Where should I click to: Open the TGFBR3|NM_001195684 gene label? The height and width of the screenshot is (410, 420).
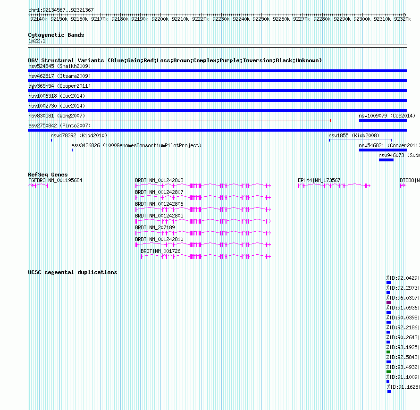click(55, 181)
